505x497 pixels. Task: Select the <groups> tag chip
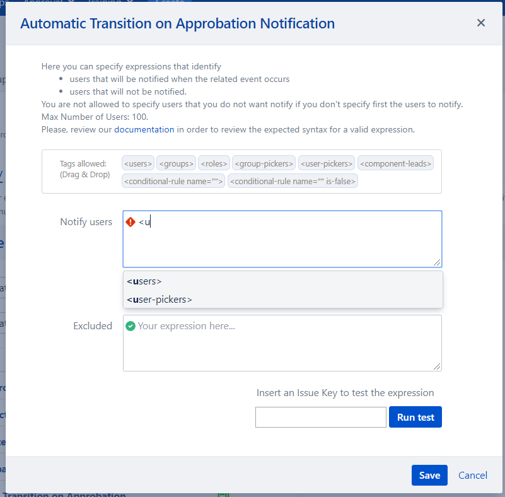point(176,163)
